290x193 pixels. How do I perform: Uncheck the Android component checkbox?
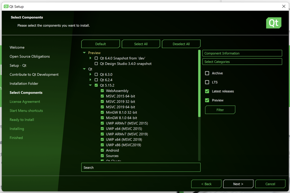[102, 150]
